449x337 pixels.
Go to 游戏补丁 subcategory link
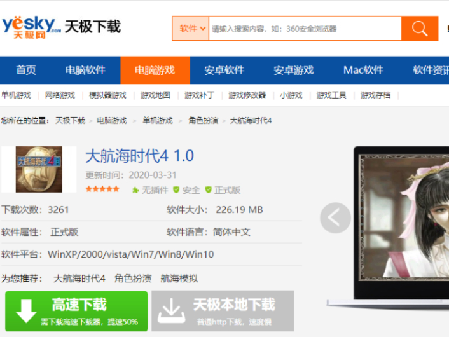pyautogui.click(x=199, y=95)
